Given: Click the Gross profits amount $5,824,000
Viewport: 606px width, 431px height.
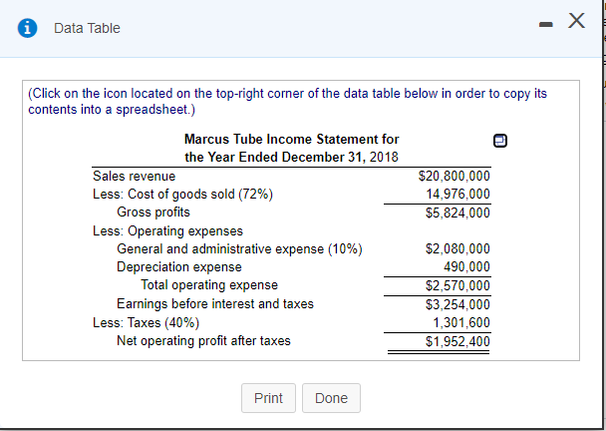Looking at the screenshot, I should 457,213.
